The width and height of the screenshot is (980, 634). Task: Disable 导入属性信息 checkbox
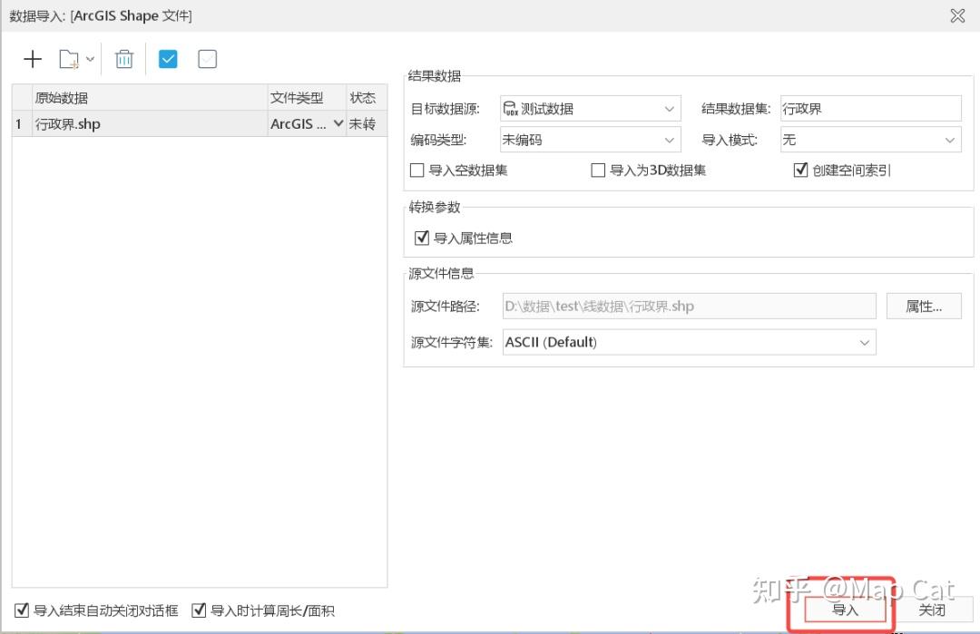pyautogui.click(x=422, y=238)
